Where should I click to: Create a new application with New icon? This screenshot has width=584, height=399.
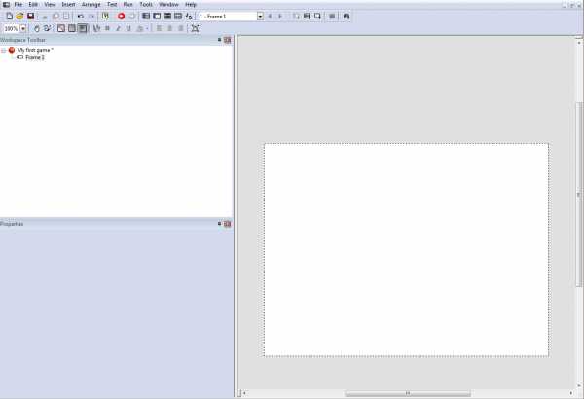[x=10, y=16]
